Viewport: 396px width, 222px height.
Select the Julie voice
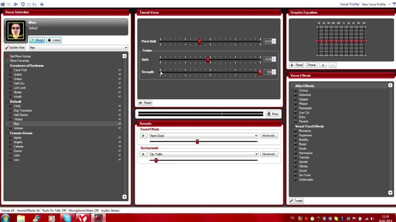pyautogui.click(x=17, y=155)
